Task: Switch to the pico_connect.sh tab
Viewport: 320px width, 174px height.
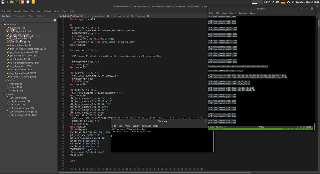Action: tap(121, 16)
